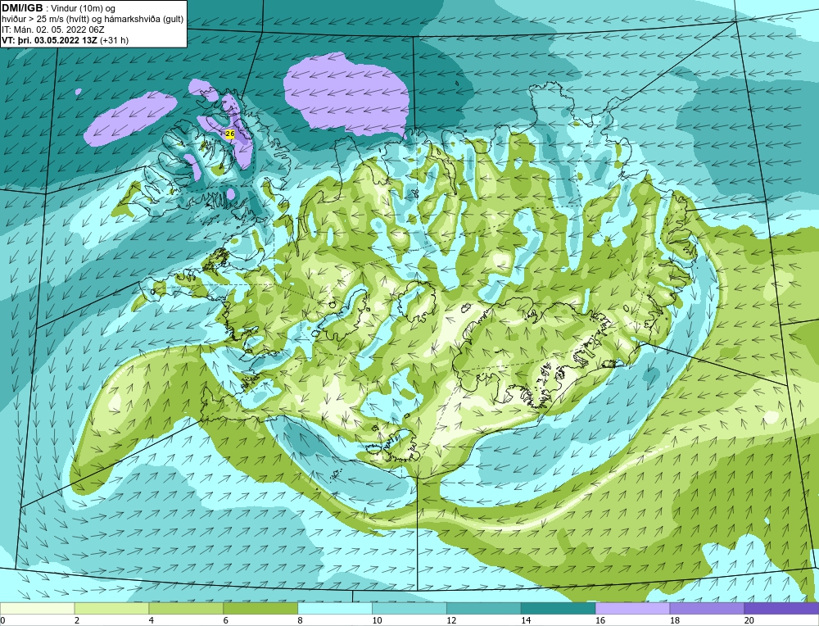The height and width of the screenshot is (626, 819).
Task: Click the legend label '10'
Action: click(377, 620)
